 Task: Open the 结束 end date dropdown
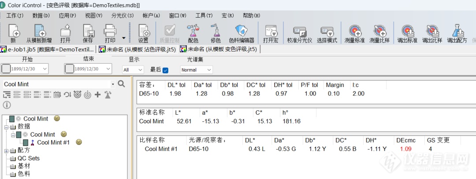[108, 69]
